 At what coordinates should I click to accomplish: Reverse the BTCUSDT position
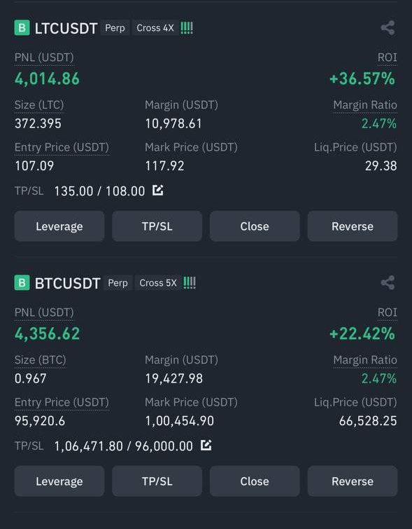[353, 481]
